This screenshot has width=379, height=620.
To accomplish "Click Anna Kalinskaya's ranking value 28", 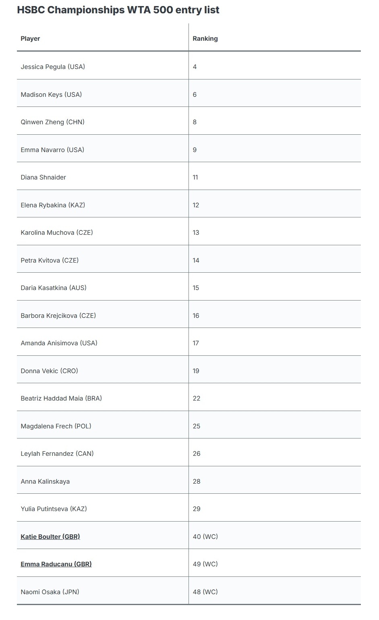I will click(x=197, y=482).
